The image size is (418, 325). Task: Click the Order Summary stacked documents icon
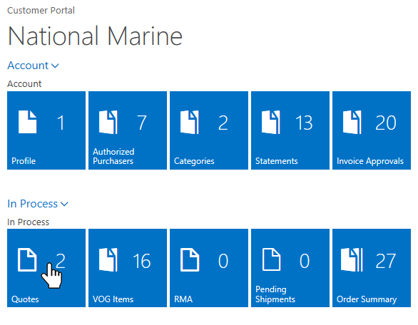point(352,259)
